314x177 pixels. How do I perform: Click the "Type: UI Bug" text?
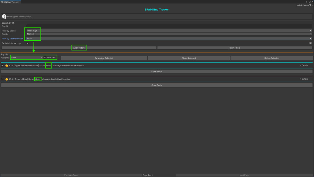[21, 79]
